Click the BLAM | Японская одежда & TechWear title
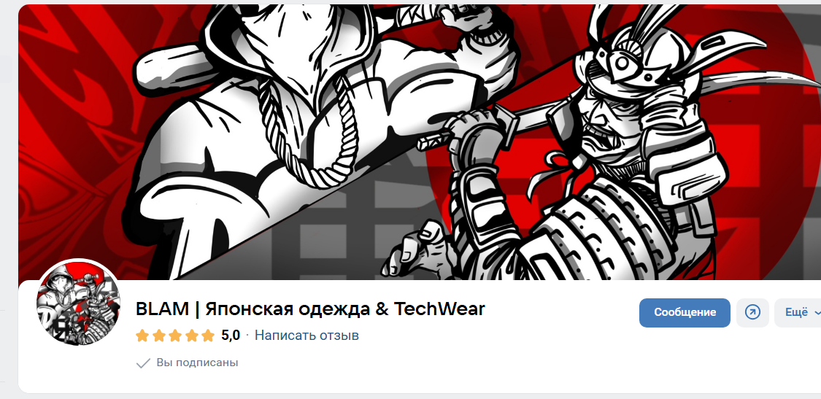 coord(310,309)
